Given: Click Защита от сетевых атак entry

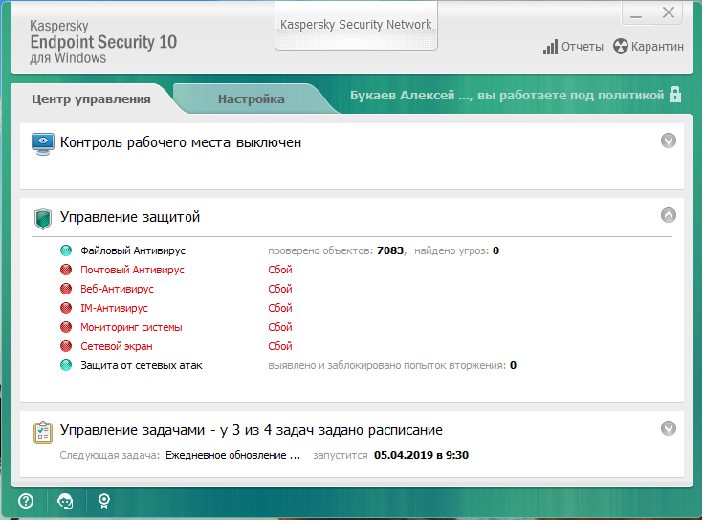Looking at the screenshot, I should [x=142, y=365].
